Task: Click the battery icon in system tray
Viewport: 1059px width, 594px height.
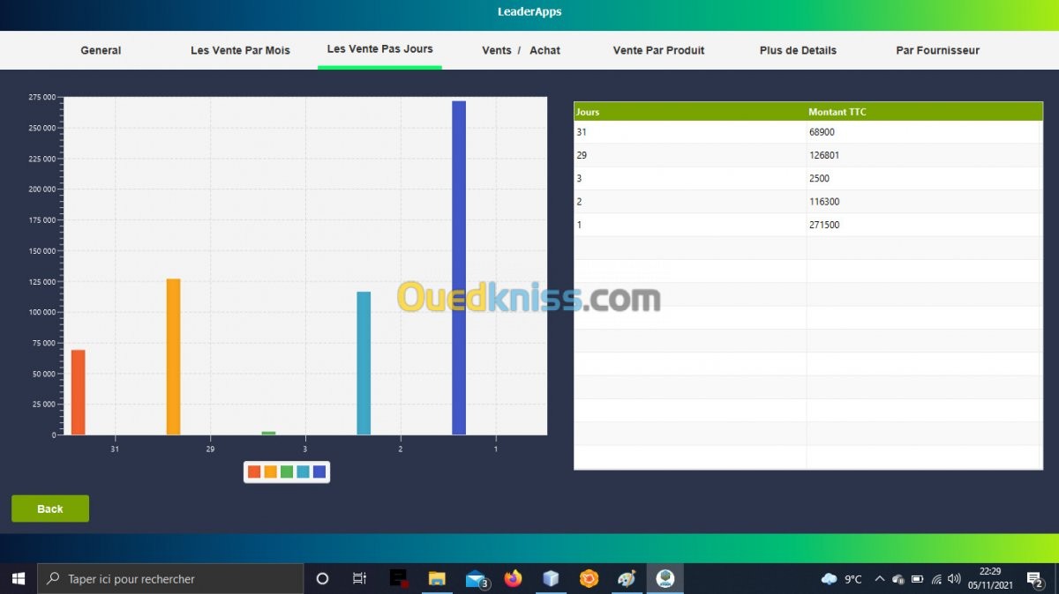Action: 917,579
